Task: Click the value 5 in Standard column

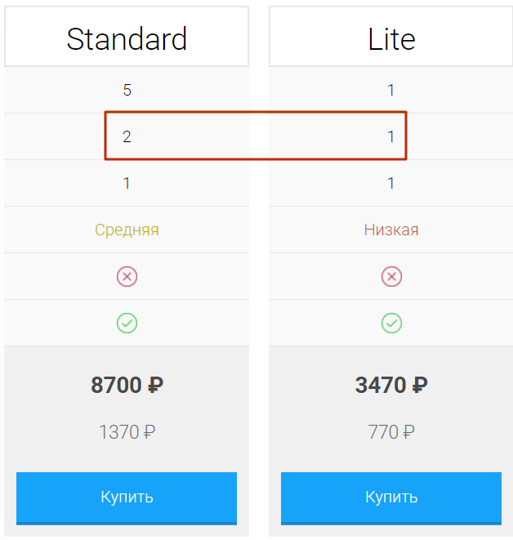Action: coord(127,90)
